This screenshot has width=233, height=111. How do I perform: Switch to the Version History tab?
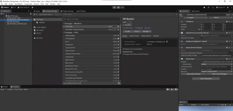click(x=134, y=36)
